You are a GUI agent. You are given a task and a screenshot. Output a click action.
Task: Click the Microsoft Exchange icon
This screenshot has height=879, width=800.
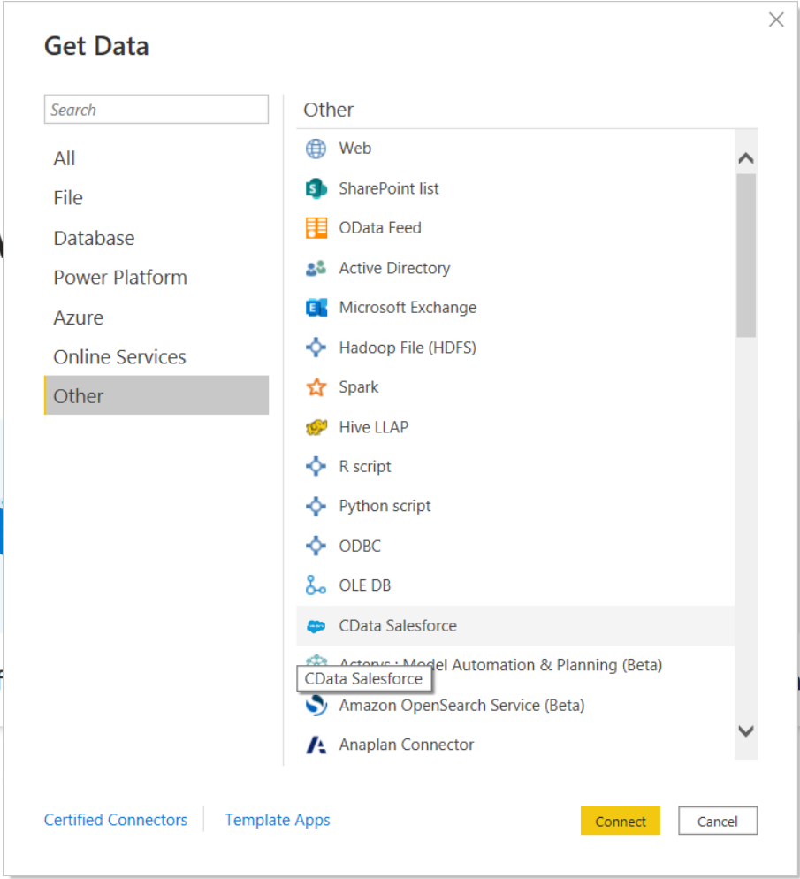tap(316, 308)
